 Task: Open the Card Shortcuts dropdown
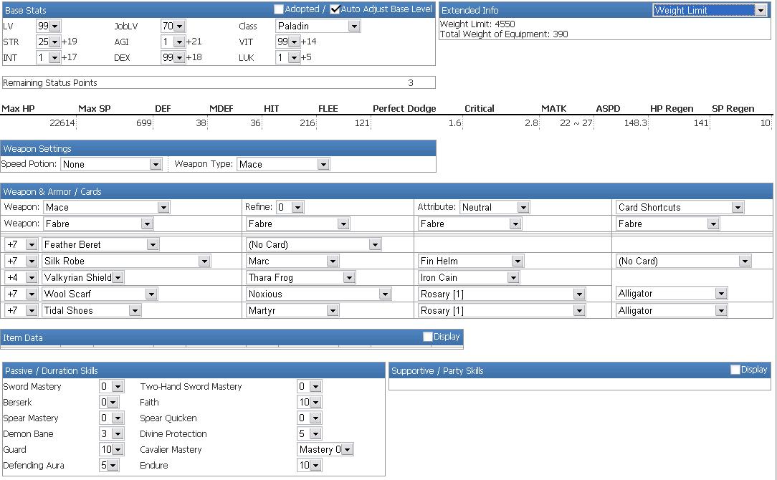(680, 207)
